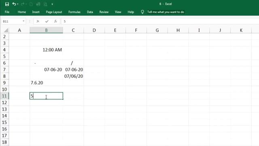Click the Tell me what you want to do box
This screenshot has height=146, width=259.
[x=166, y=12]
